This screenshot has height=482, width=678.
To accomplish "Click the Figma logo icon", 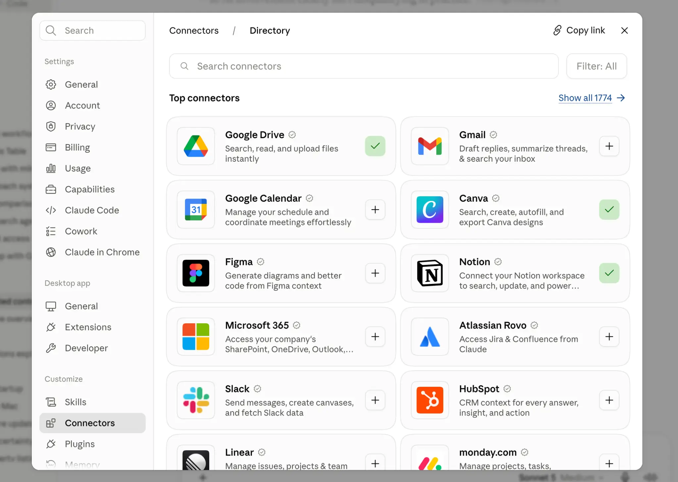I will 196,273.
